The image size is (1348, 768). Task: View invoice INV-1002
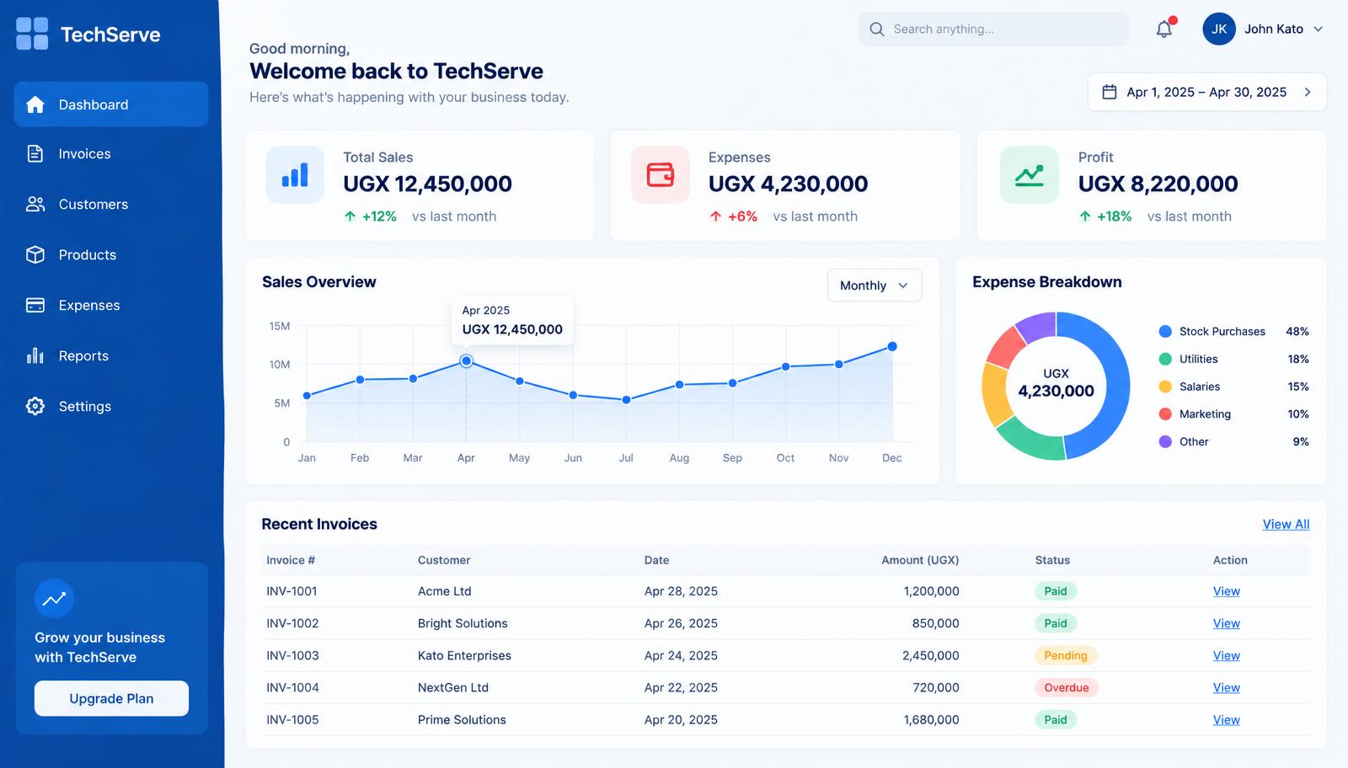[x=1227, y=623]
